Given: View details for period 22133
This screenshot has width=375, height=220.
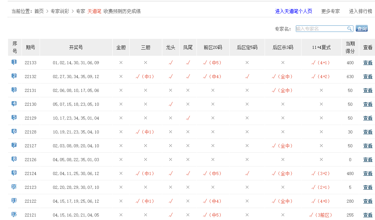Looking at the screenshot, I should [x=368, y=63].
